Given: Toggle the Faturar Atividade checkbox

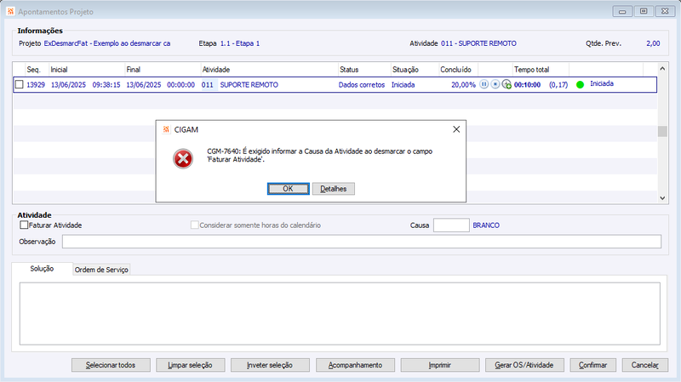Looking at the screenshot, I should click(x=24, y=225).
